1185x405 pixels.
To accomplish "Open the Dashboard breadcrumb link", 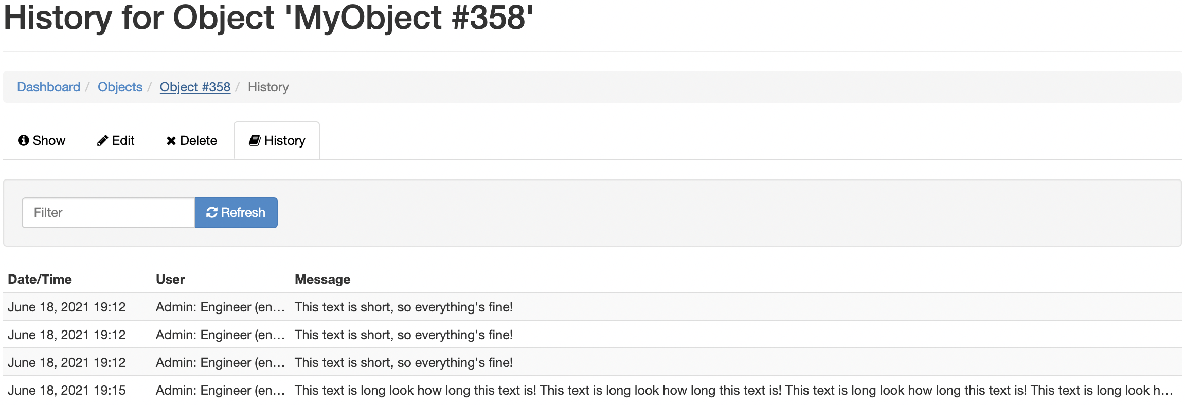I will click(x=48, y=87).
